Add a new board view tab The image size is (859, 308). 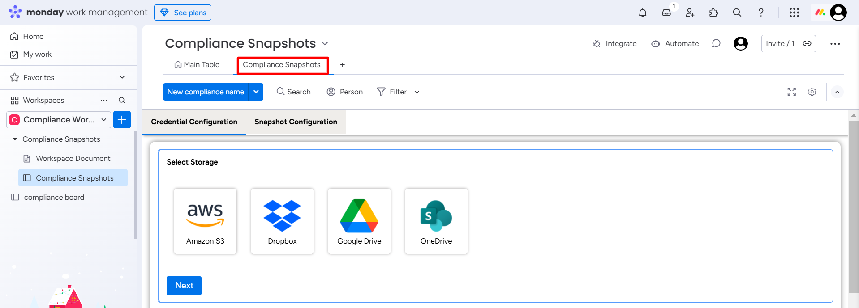pyautogui.click(x=342, y=65)
